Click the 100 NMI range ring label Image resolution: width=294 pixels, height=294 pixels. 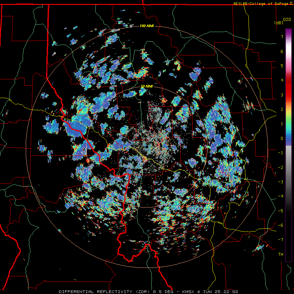(x=147, y=26)
